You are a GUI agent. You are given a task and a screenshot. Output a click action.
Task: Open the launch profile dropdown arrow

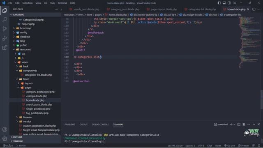click(x=234, y=124)
